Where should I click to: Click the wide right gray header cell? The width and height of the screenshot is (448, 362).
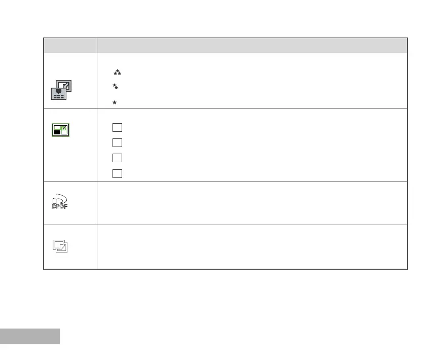252,45
